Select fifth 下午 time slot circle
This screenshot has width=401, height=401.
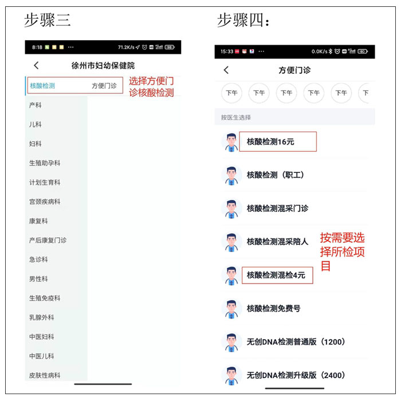341,93
